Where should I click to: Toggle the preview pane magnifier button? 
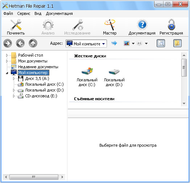(161, 43)
